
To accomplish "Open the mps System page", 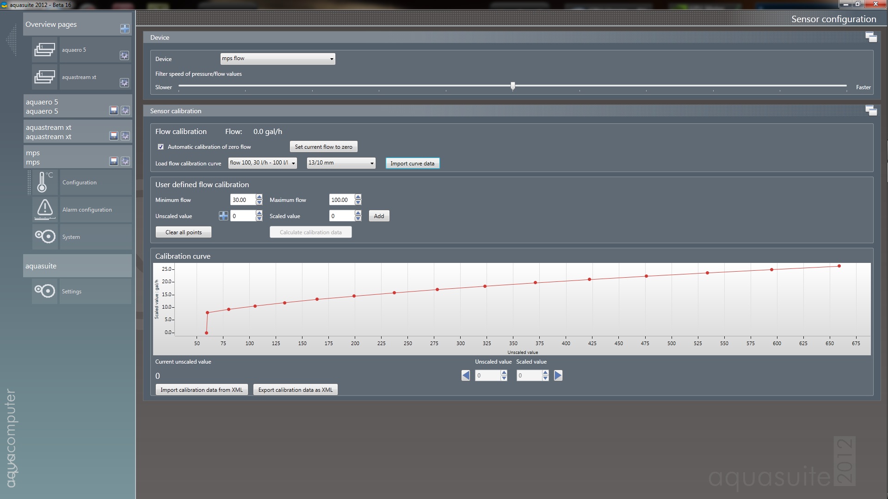I will pos(82,237).
